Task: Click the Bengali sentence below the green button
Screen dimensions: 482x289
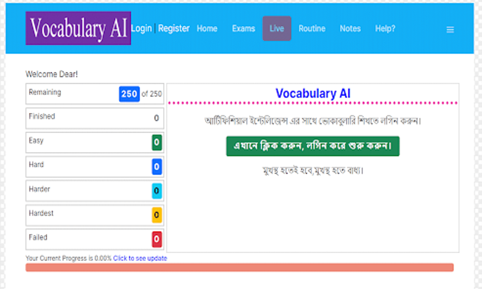Action: [313, 170]
